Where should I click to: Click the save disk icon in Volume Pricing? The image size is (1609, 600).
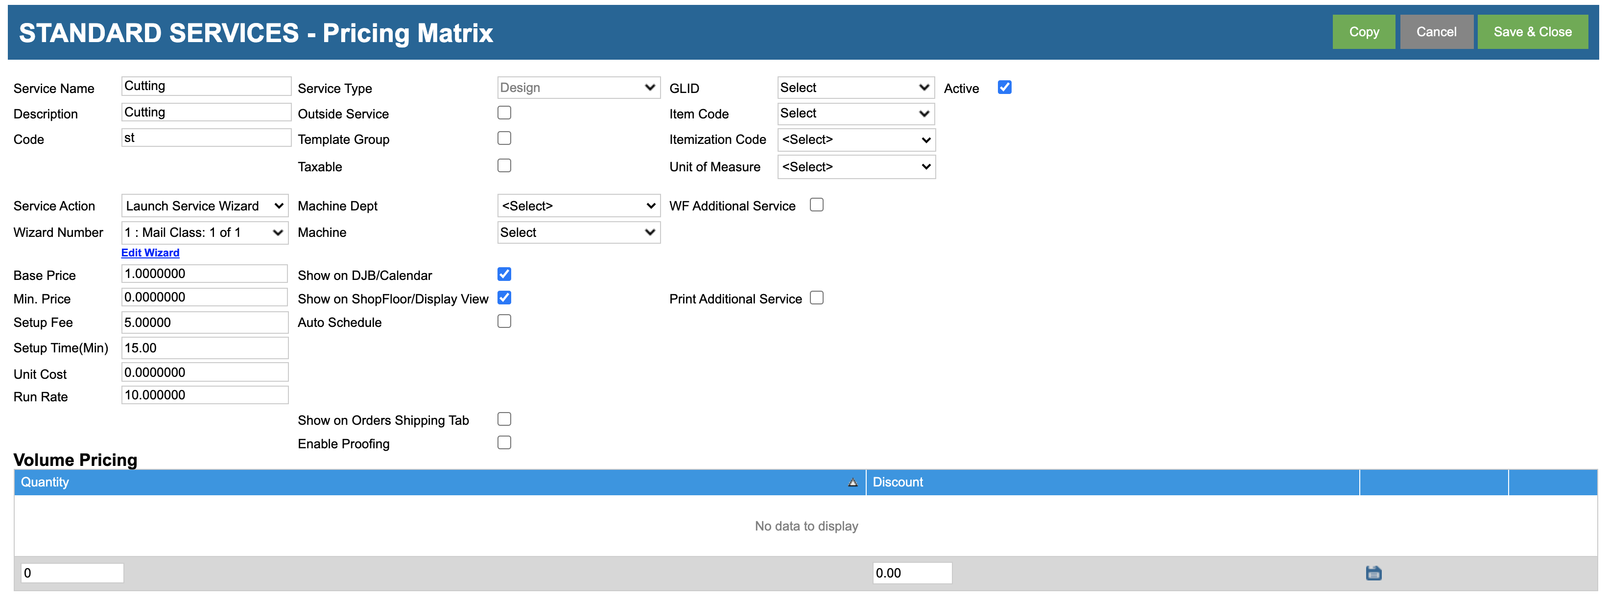click(1373, 573)
